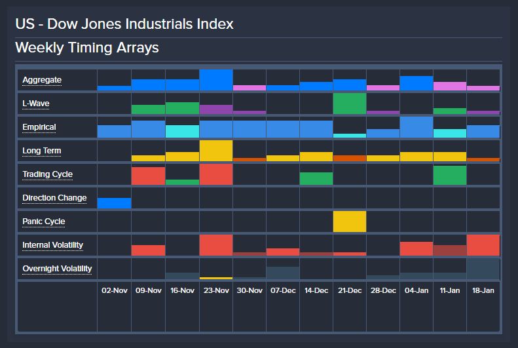Select the red Internal Volatility bar for 18-Jan

[483, 245]
